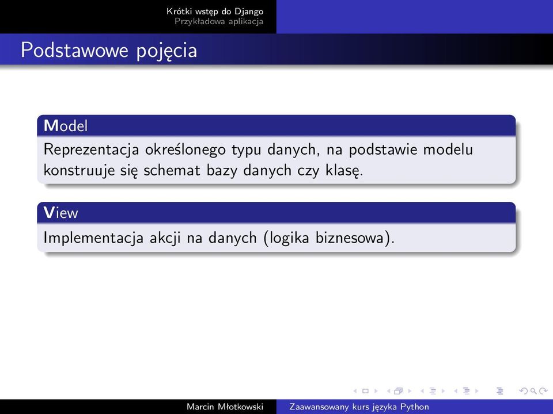Click the 'View' block heading
Image resolution: width=553 pixels, height=414 pixels.
point(60,213)
